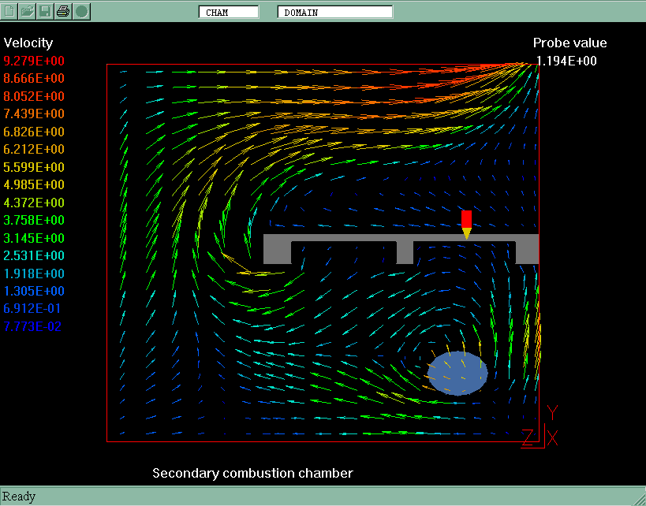Image resolution: width=646 pixels, height=506 pixels.
Task: Click the New file toolbar icon
Action: click(x=10, y=11)
